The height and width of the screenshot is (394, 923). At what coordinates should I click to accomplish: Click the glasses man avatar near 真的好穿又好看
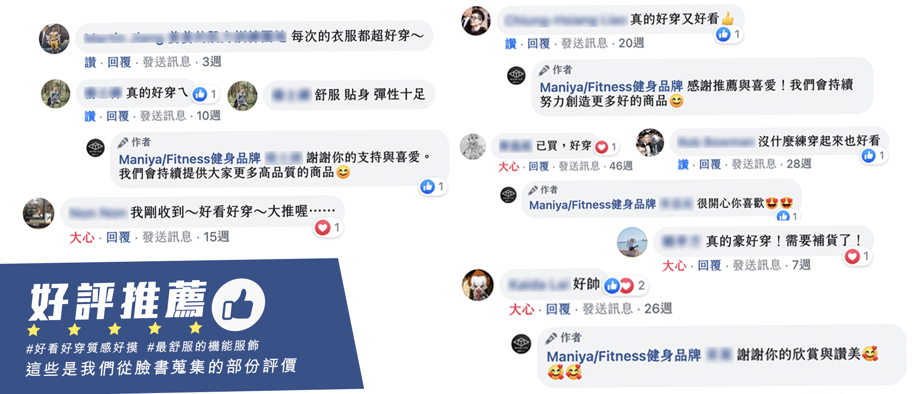(476, 21)
